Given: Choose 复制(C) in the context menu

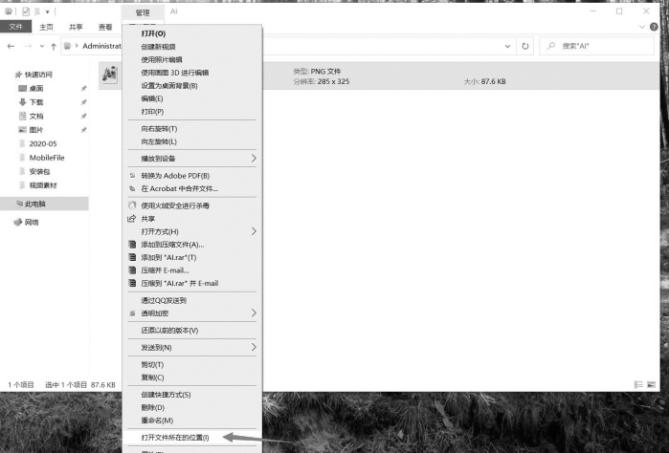Looking at the screenshot, I should pos(192,377).
